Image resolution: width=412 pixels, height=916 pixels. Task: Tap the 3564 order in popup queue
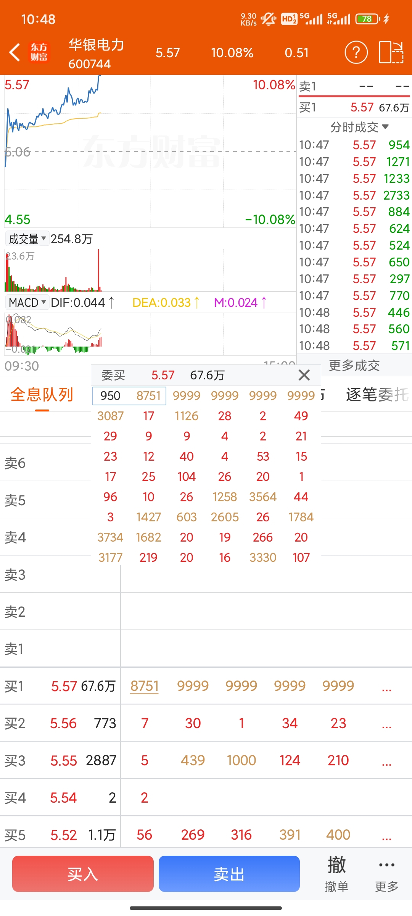[263, 497]
